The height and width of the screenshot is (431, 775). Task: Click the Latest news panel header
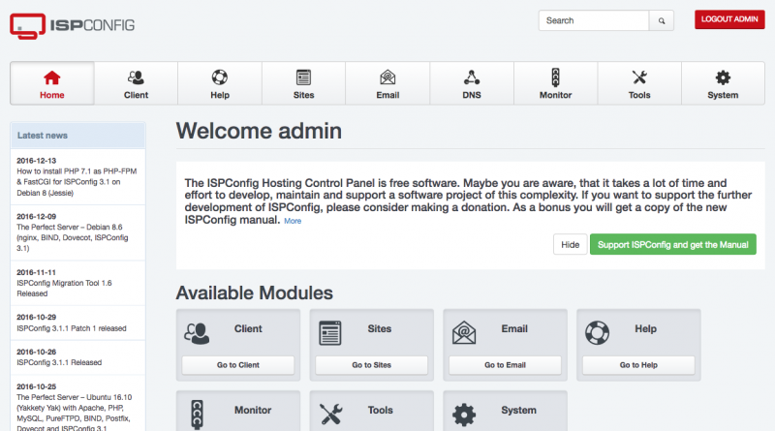[x=77, y=136]
